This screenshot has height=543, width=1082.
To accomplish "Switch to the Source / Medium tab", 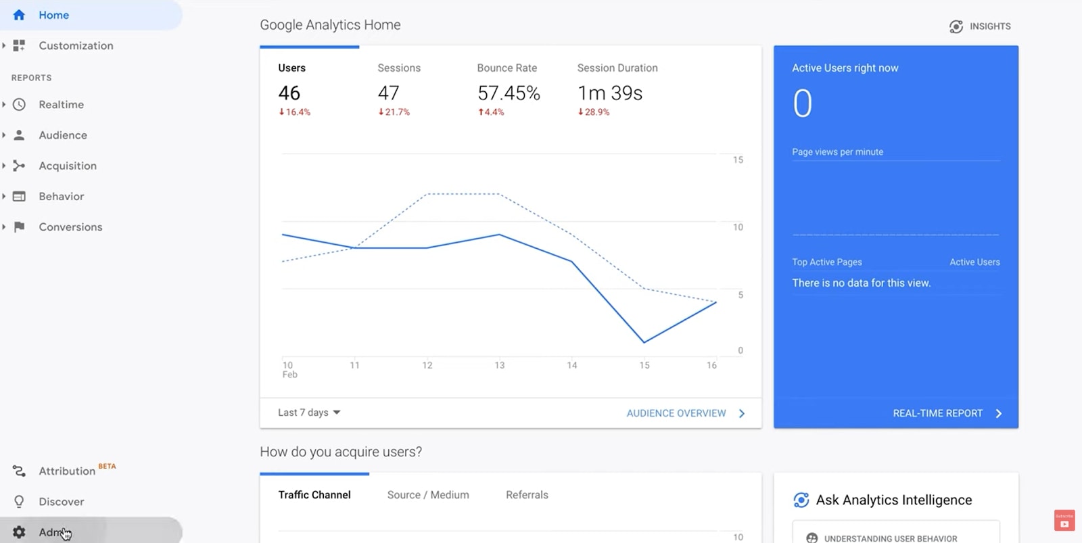I will point(428,495).
